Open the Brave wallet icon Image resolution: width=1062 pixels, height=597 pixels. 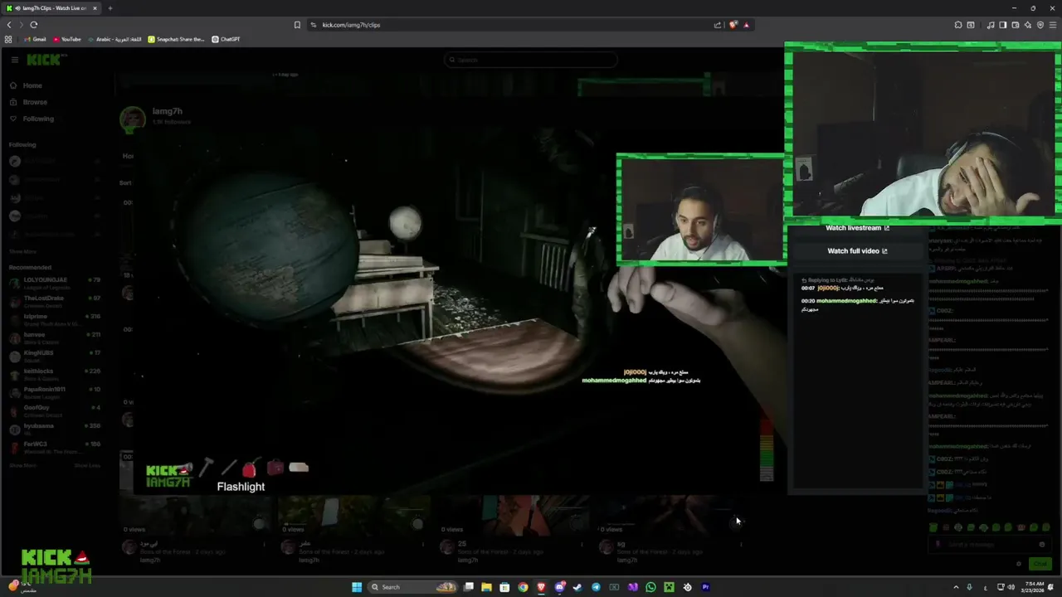tap(1016, 25)
